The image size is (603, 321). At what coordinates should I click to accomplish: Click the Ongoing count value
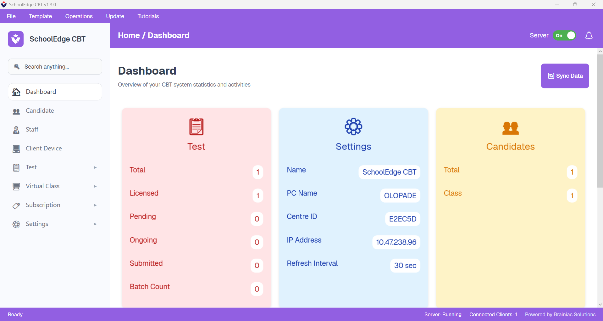coord(257,242)
